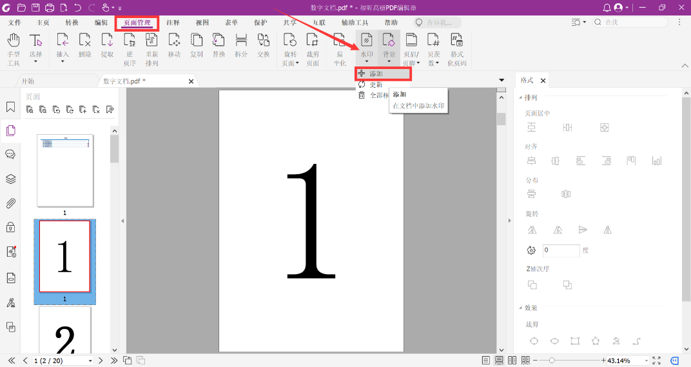Toggle fullscreen mode in status bar
This screenshot has height=367, width=691.
point(657,361)
